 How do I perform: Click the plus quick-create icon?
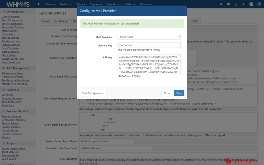[38, 4]
